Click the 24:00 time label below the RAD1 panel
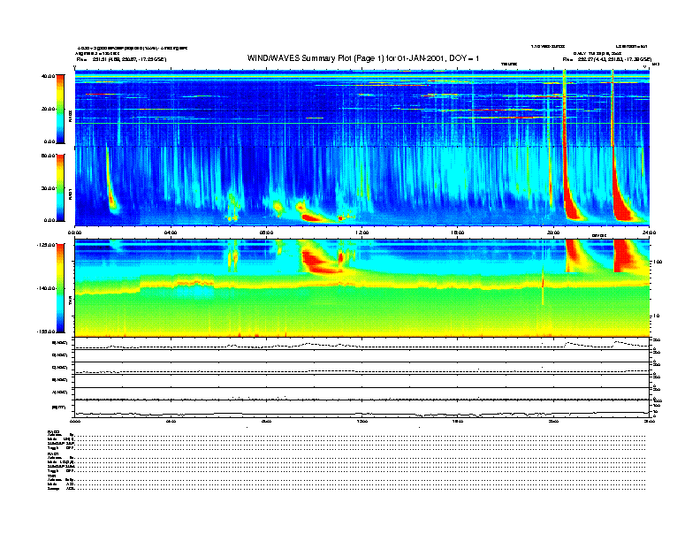 pyautogui.click(x=649, y=232)
